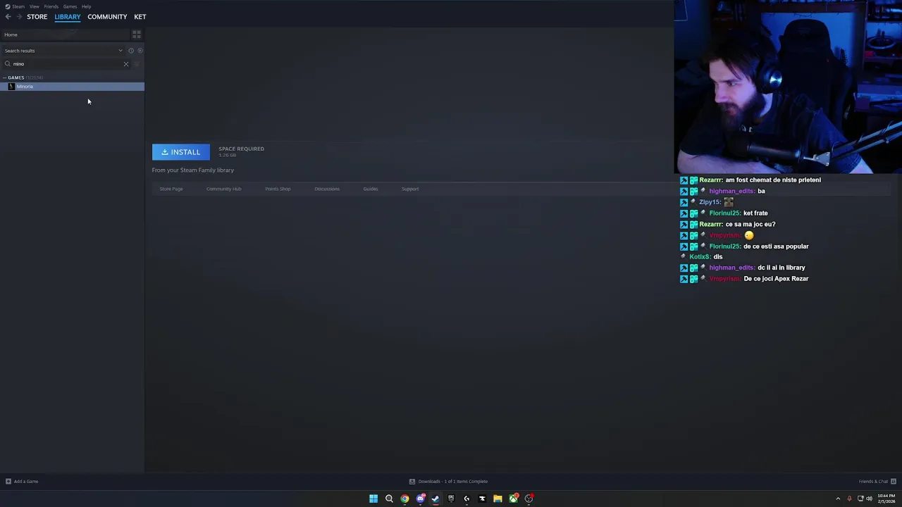Screen dimensions: 902x507
Task: Toggle ready-to-play filter icon
Action: point(140,51)
